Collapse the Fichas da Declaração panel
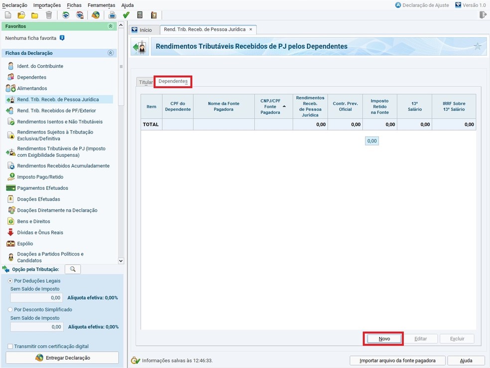 [x=111, y=53]
